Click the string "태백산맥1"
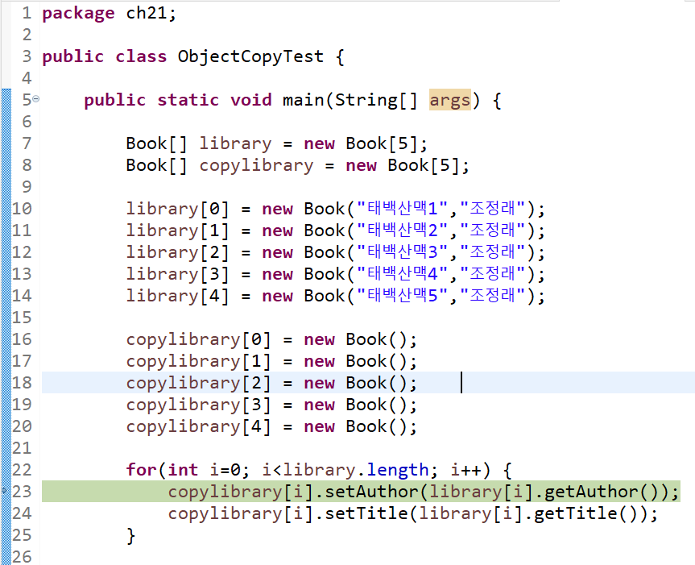This screenshot has height=565, width=695. pos(402,209)
